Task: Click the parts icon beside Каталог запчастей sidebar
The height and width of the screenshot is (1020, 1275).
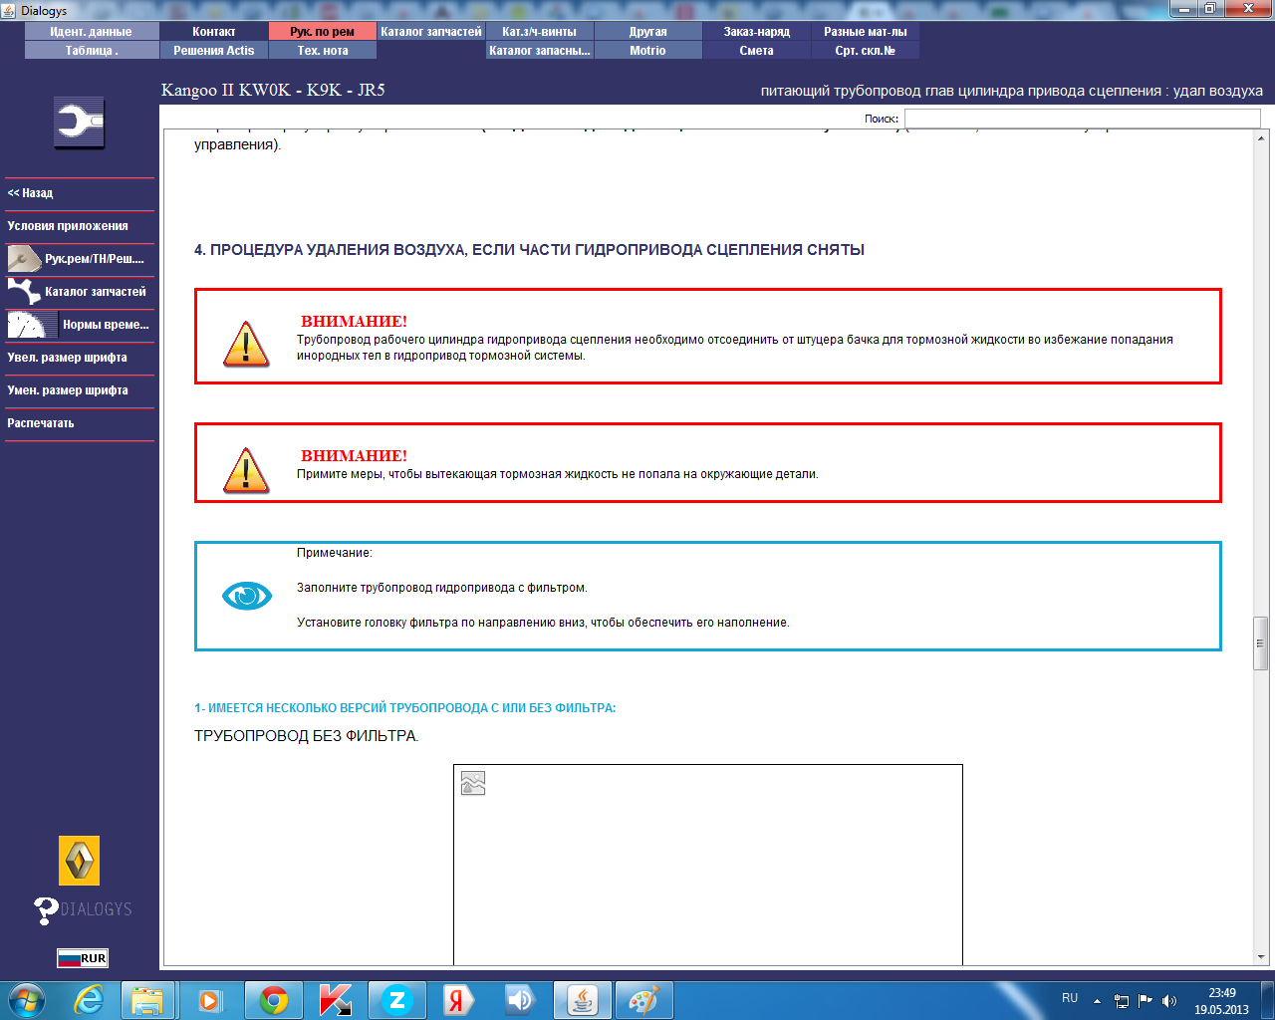Action: tap(24, 292)
